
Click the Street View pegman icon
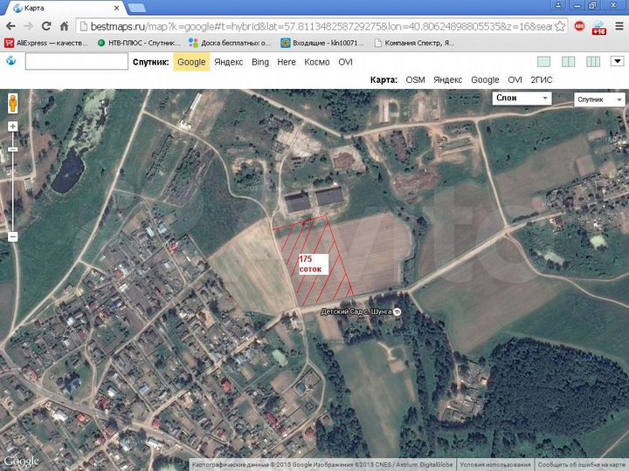coord(13,103)
